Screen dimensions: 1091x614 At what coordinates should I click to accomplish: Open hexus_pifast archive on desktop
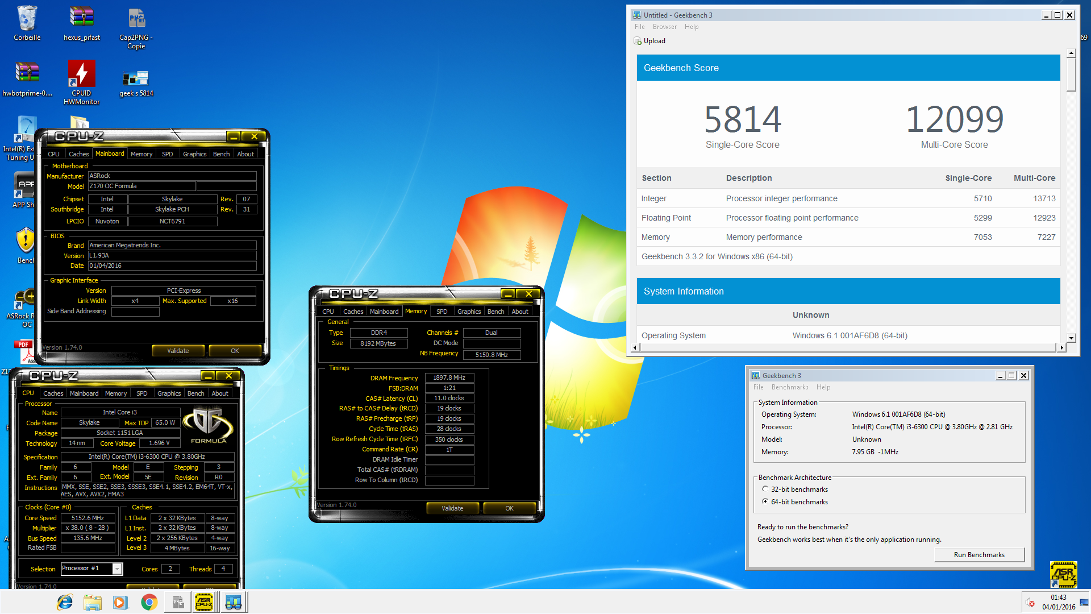pos(82,23)
